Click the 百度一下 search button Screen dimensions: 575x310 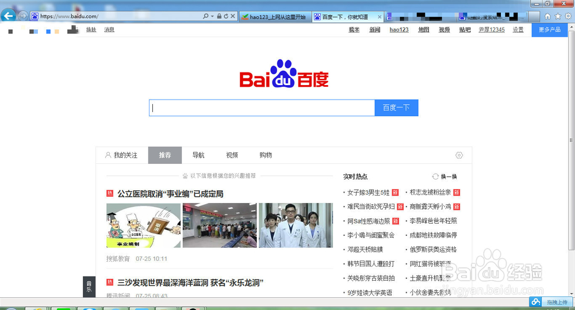pyautogui.click(x=396, y=108)
